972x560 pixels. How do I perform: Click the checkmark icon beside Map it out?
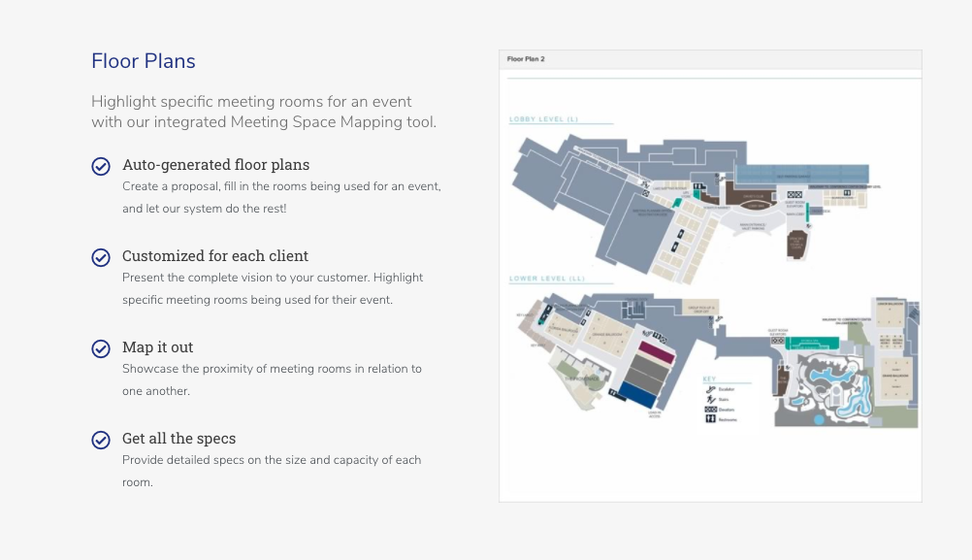tap(101, 348)
